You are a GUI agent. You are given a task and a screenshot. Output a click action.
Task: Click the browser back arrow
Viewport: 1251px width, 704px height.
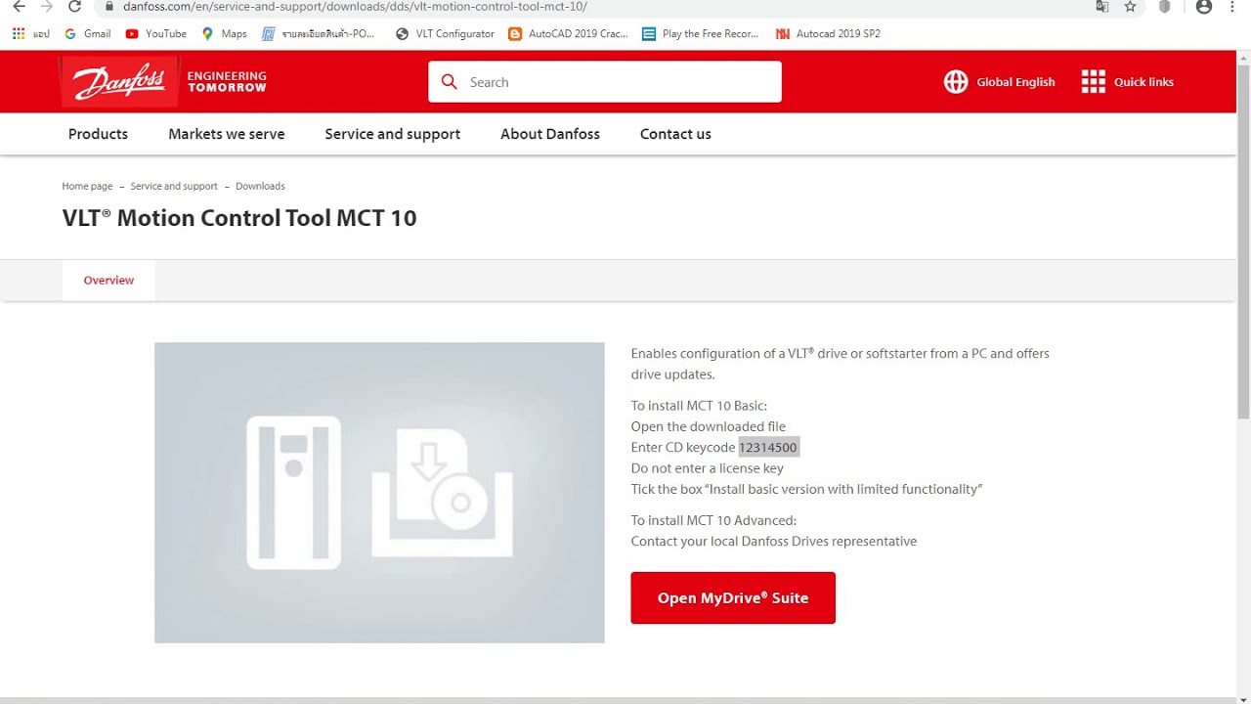point(19,6)
